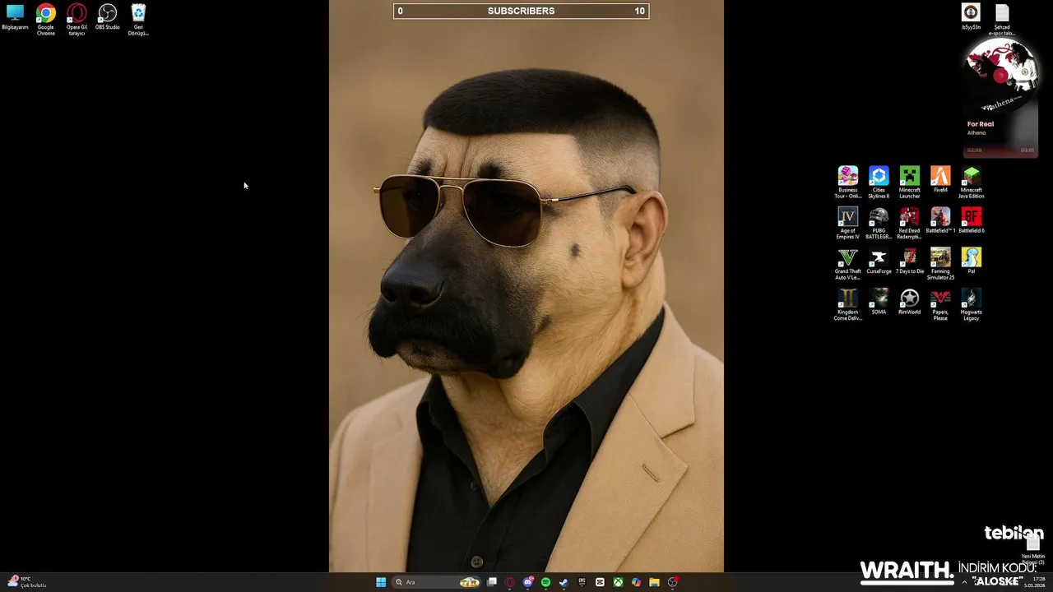Select the Battlefield 6 shortcut

pos(972,221)
